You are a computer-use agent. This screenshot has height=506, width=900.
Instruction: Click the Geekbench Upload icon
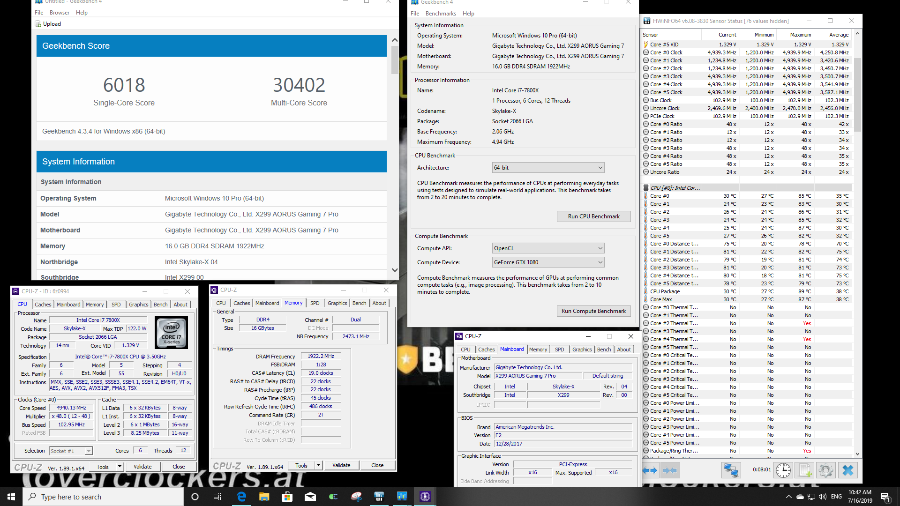coord(38,24)
